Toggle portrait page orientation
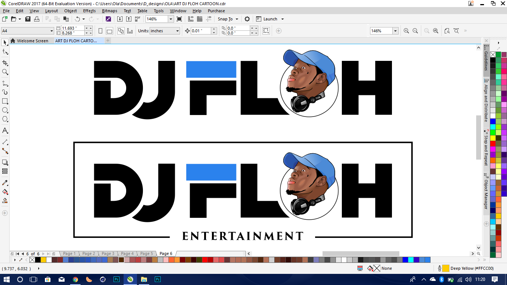The image size is (507, 285). [100, 31]
